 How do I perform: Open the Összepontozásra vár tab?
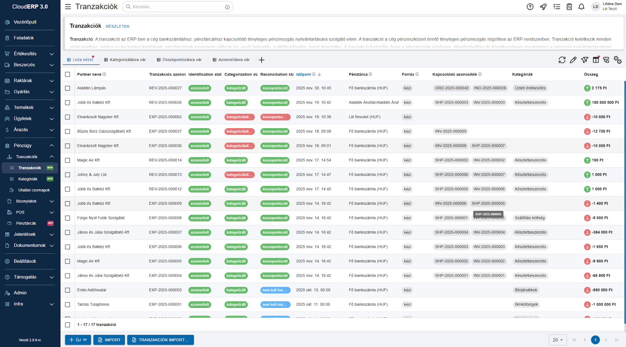[179, 60]
